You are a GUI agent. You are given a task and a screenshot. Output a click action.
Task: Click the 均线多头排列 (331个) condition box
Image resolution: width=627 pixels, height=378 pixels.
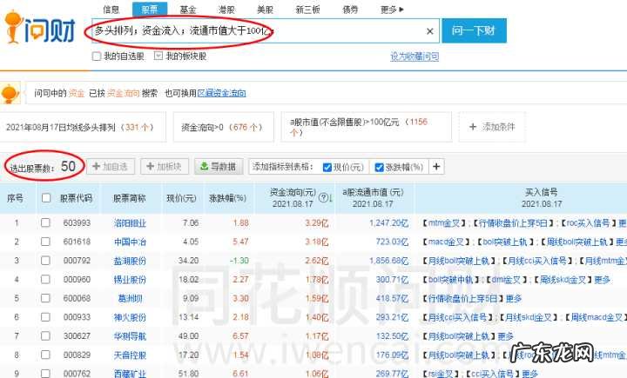tap(83, 127)
